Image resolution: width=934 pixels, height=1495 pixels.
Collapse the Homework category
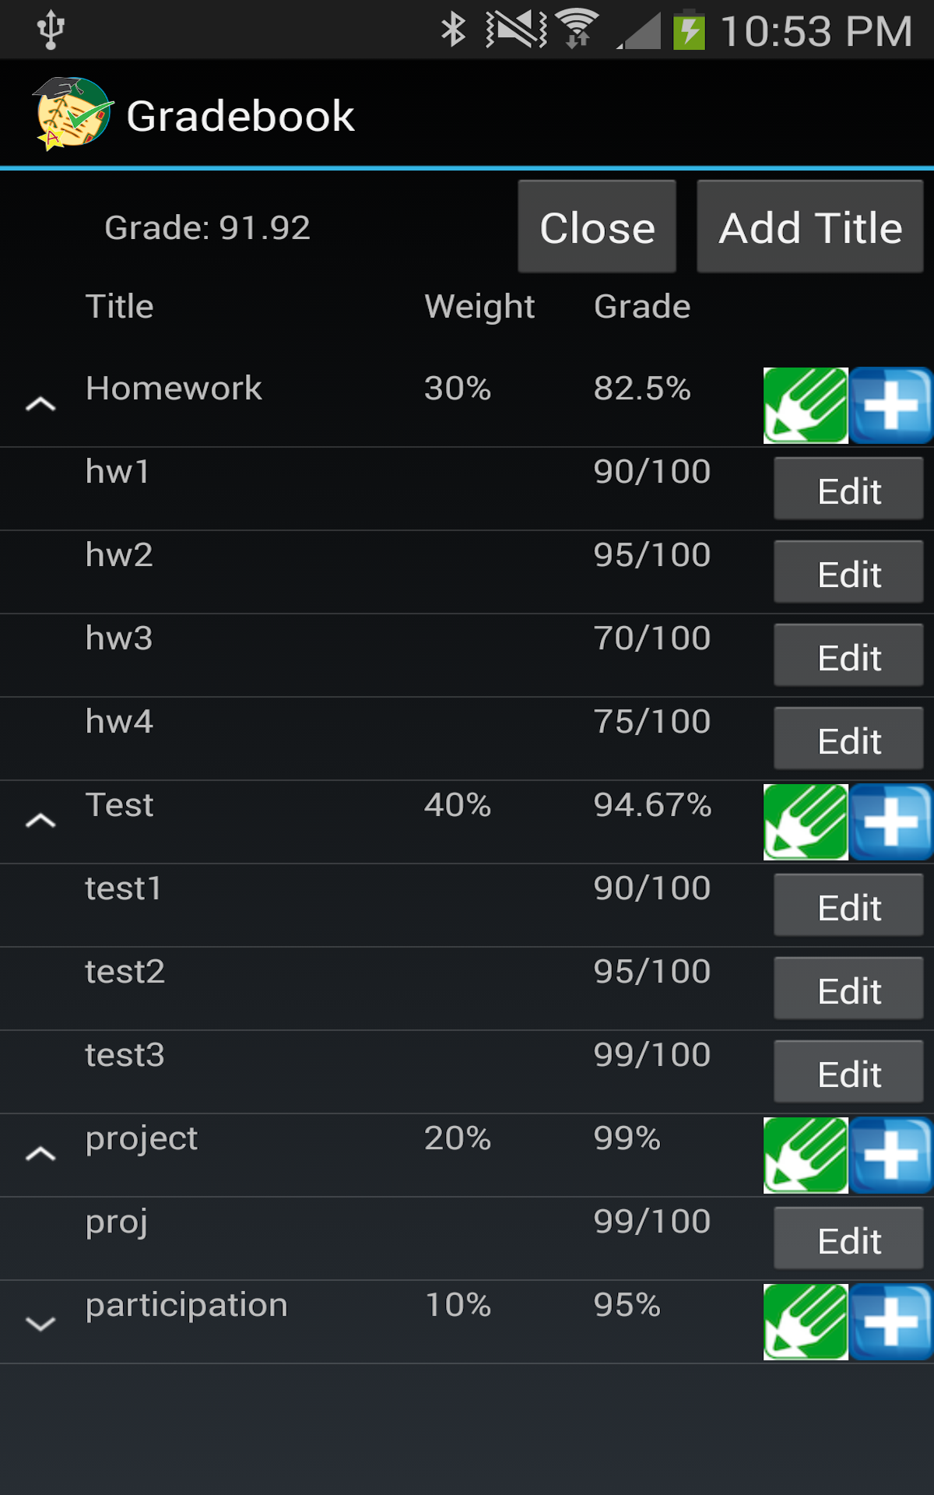coord(40,404)
